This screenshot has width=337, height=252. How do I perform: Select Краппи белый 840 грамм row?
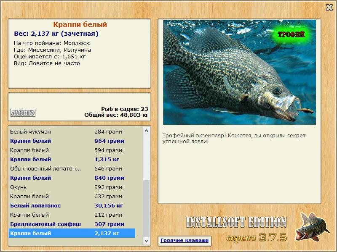(x=72, y=178)
